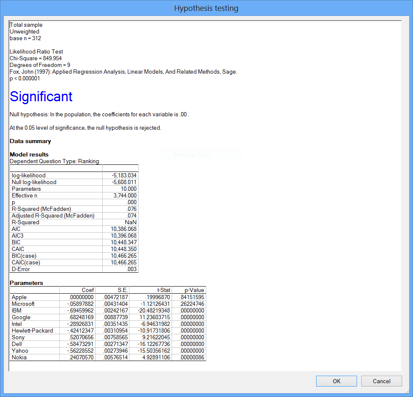Image resolution: width=413 pixels, height=397 pixels.
Task: Click the p-Value column header
Action: (194, 290)
